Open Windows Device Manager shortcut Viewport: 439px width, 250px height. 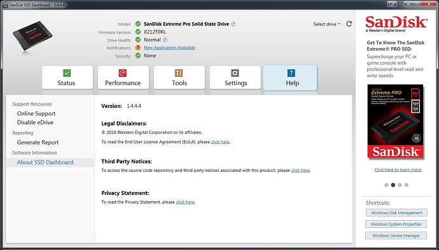point(396,235)
